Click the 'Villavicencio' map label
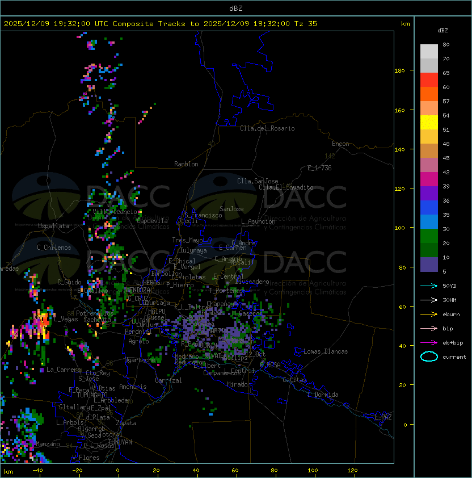472x478 pixels. click(115, 212)
